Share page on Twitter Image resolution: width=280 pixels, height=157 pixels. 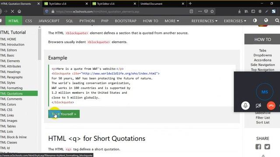pos(267,147)
